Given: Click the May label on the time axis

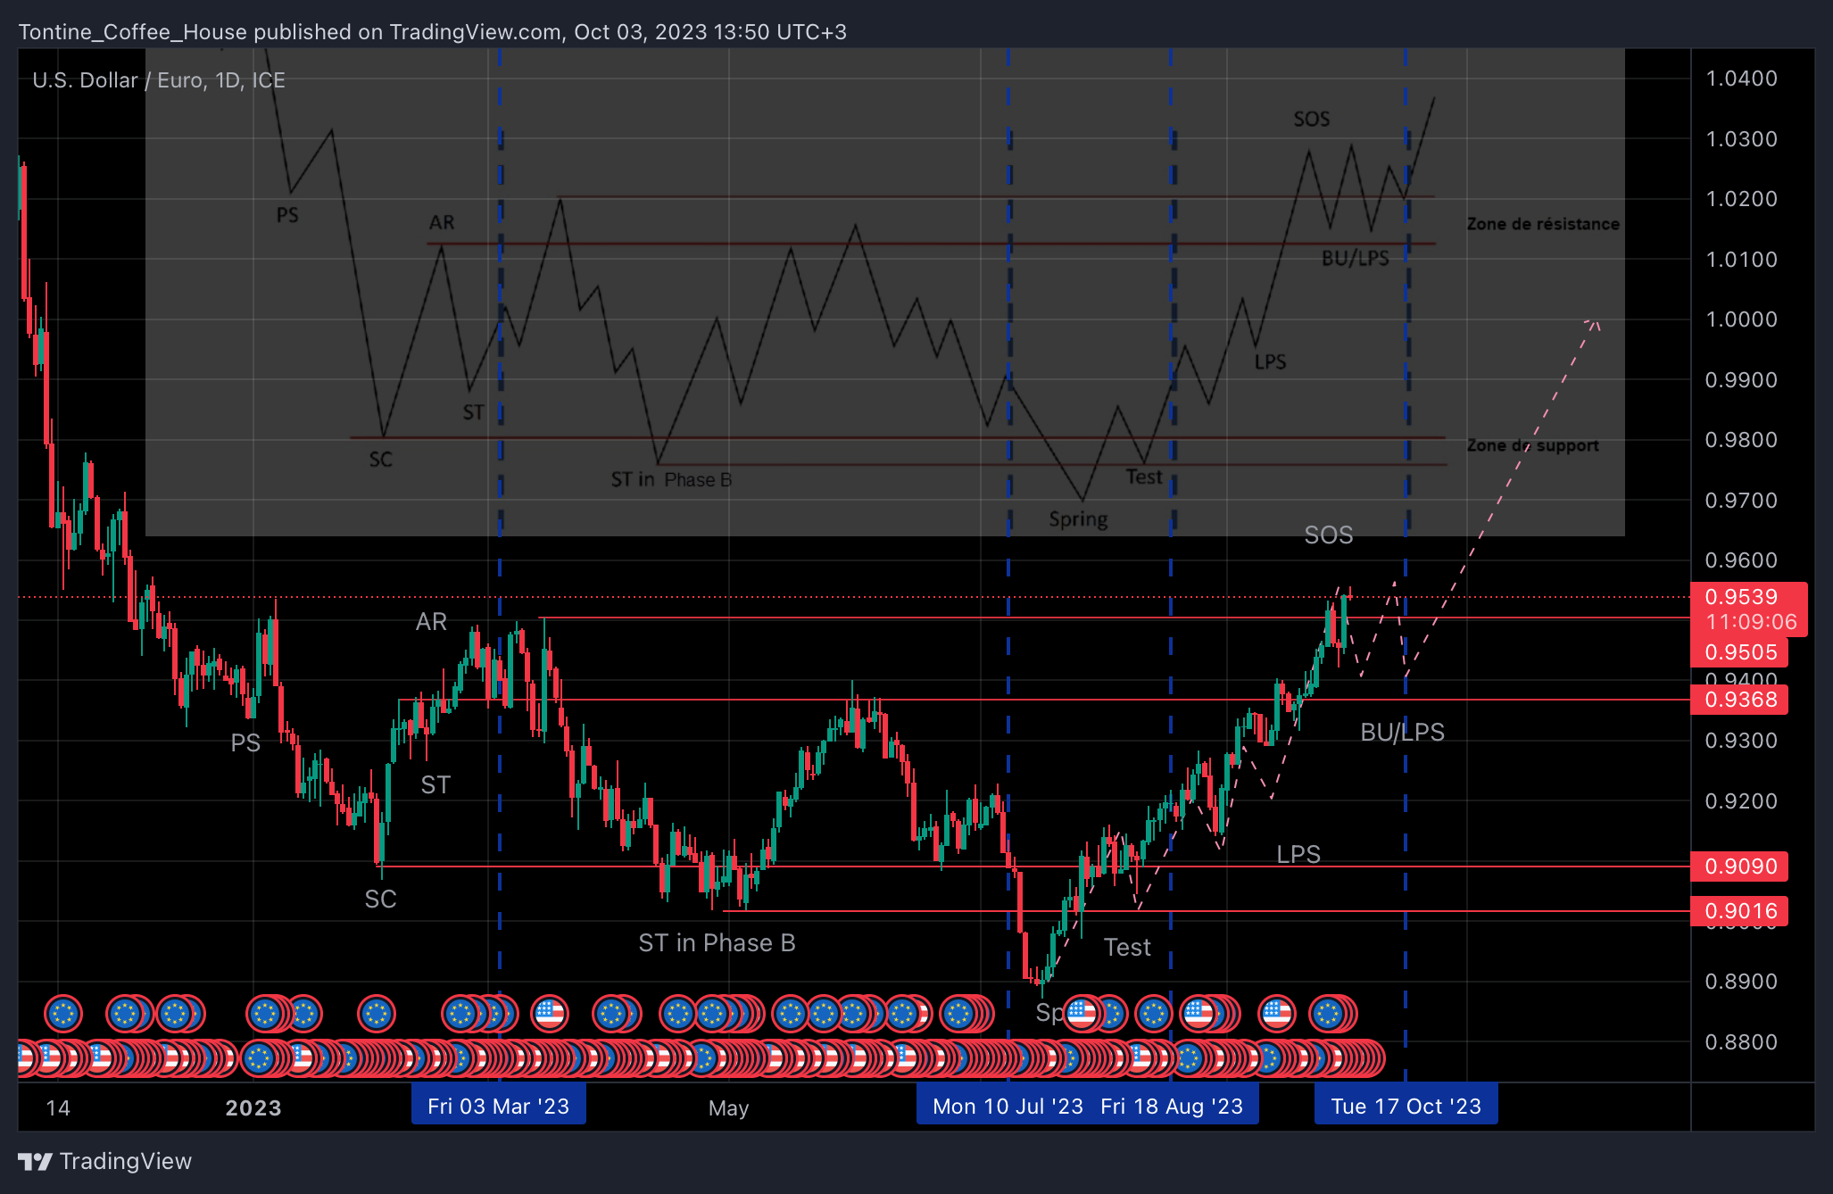Looking at the screenshot, I should 728,1107.
